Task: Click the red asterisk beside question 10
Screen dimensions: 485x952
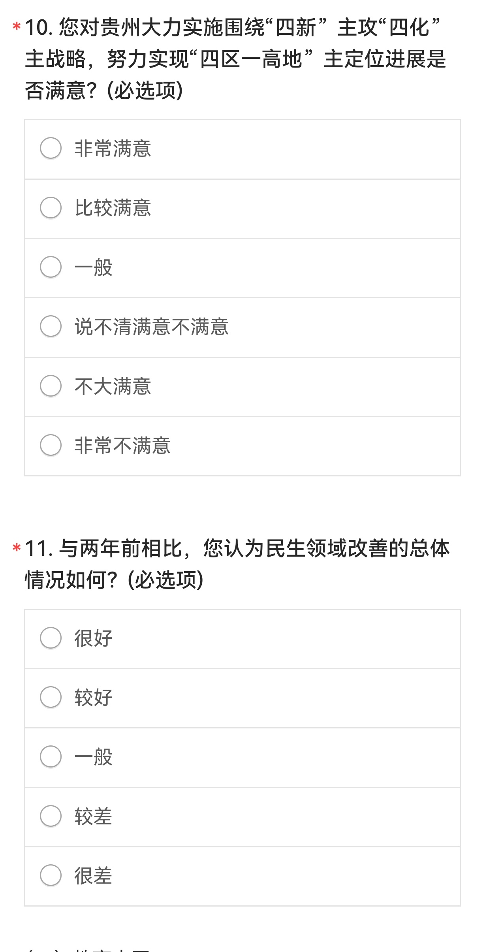Action: [17, 27]
